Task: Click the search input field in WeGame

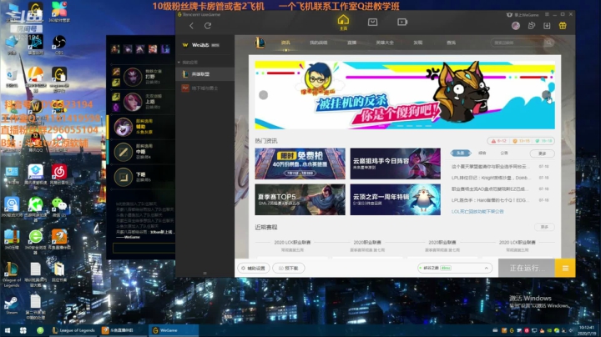Action: [x=518, y=43]
